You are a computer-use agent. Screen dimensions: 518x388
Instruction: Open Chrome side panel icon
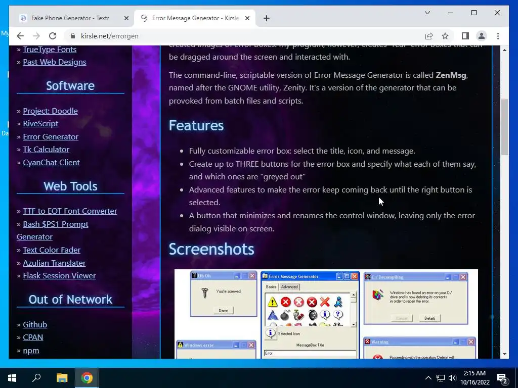(465, 36)
